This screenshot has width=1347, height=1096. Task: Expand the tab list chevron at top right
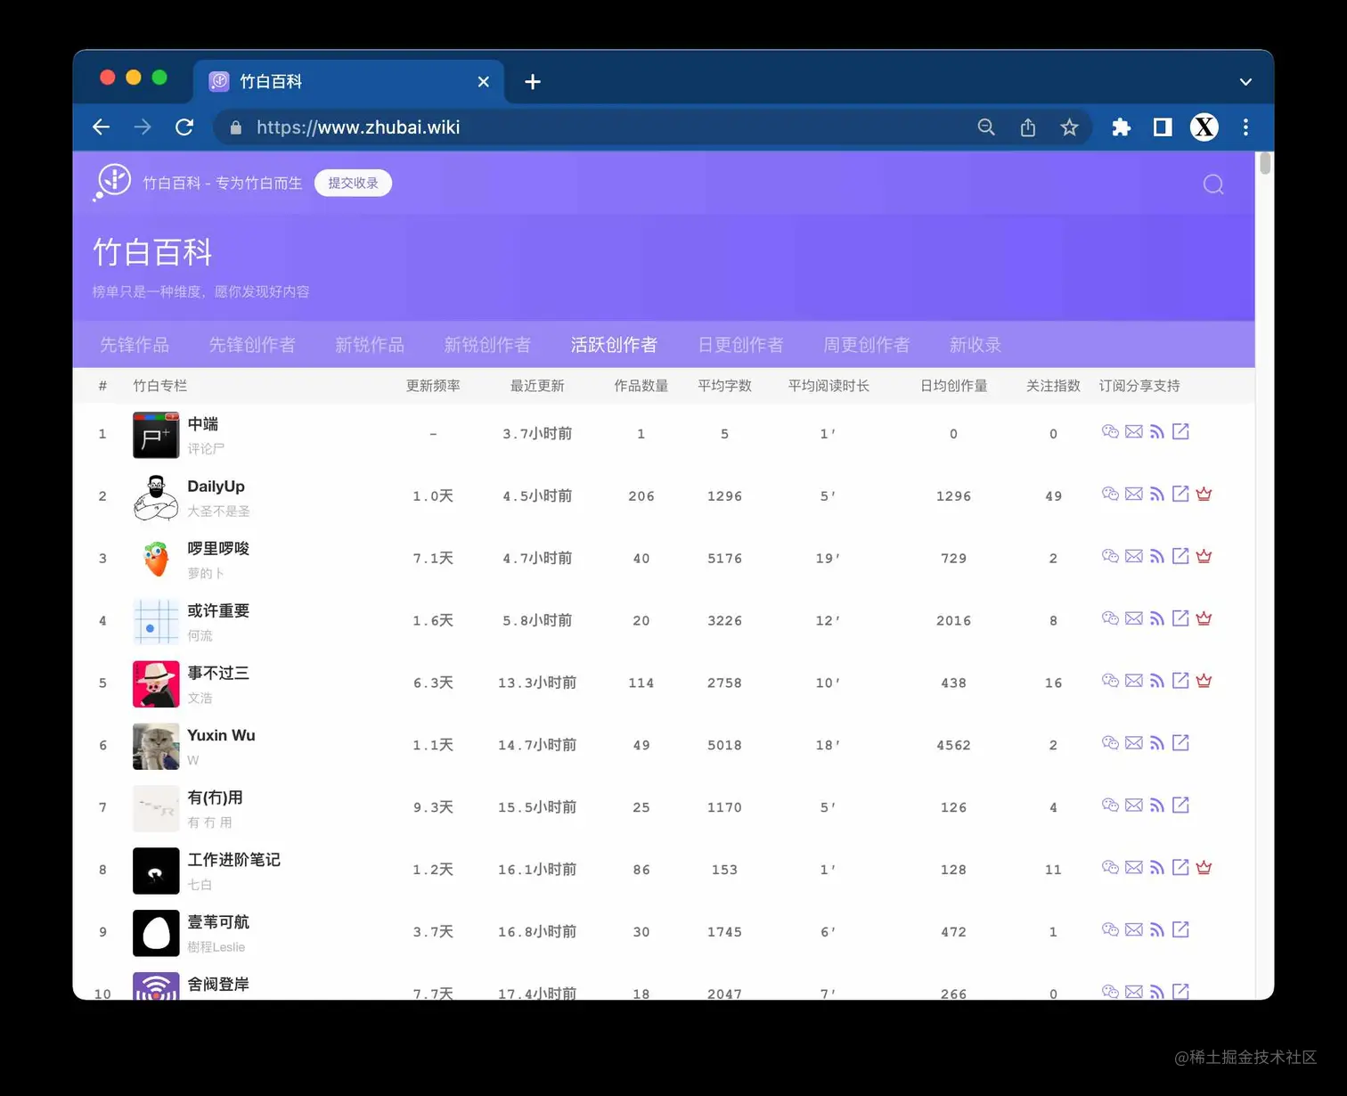(x=1245, y=82)
